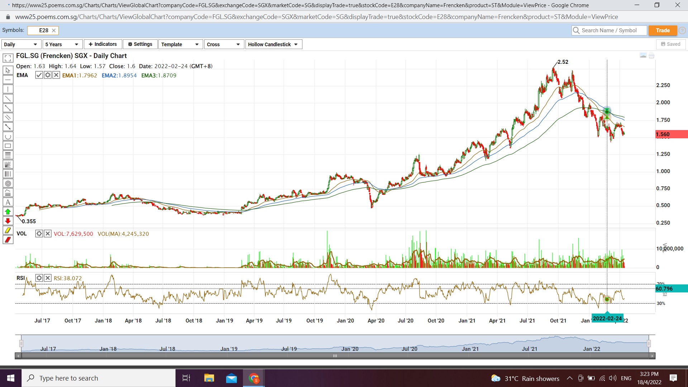Select the vertical line drawing tool
The height and width of the screenshot is (387, 688).
point(8,89)
